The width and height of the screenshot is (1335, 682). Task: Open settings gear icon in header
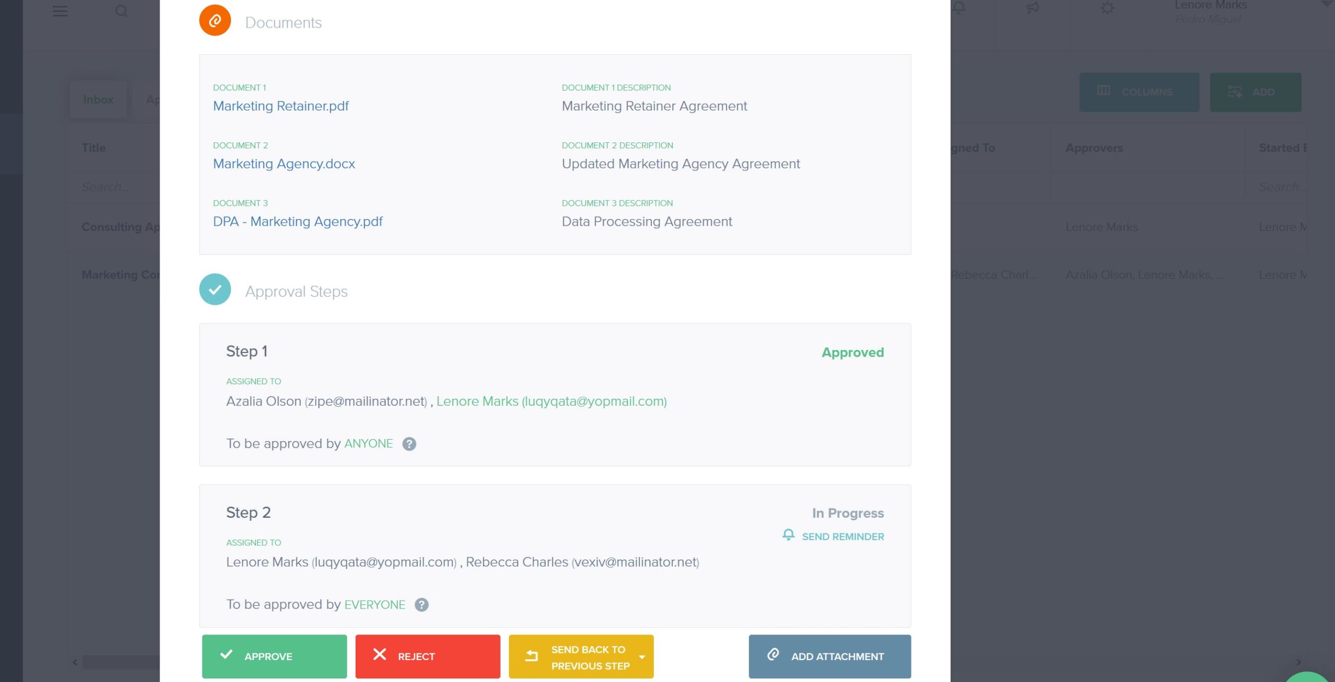point(1108,8)
